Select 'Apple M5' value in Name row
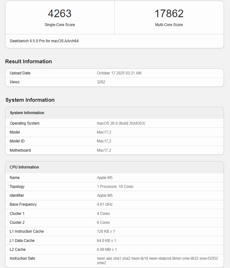Screen dimensions: 230x268 point(105,178)
